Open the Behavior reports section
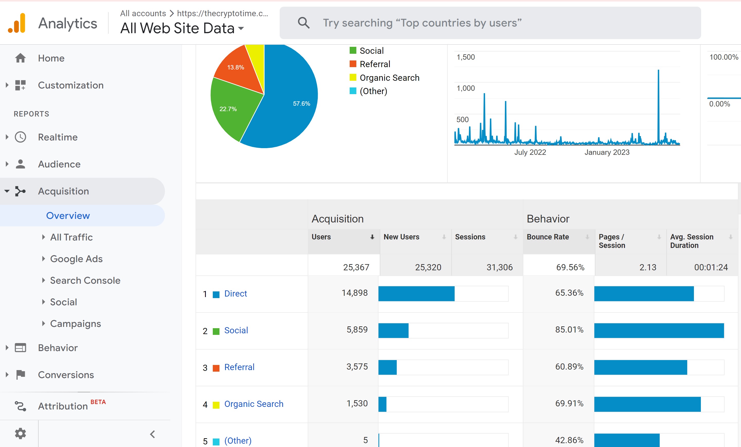Screen dimensions: 741x447 [x=58, y=348]
